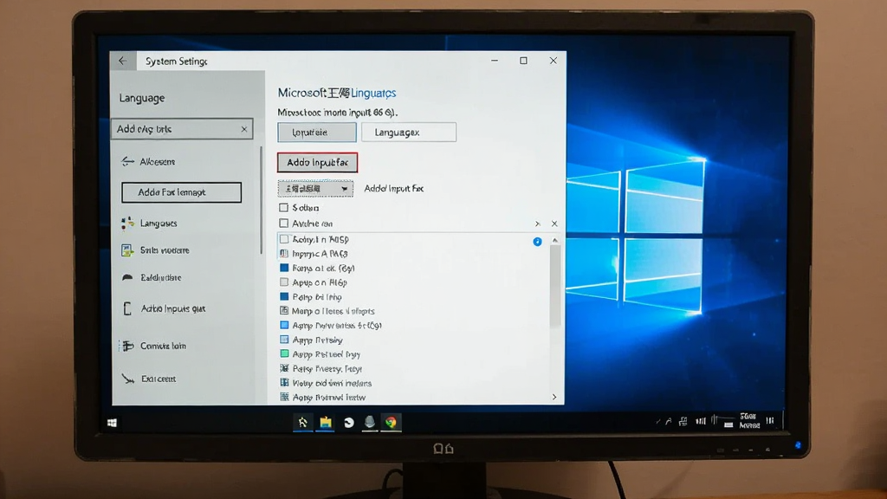Open the Windows Start menu
Image resolution: width=887 pixels, height=499 pixels.
tap(112, 423)
